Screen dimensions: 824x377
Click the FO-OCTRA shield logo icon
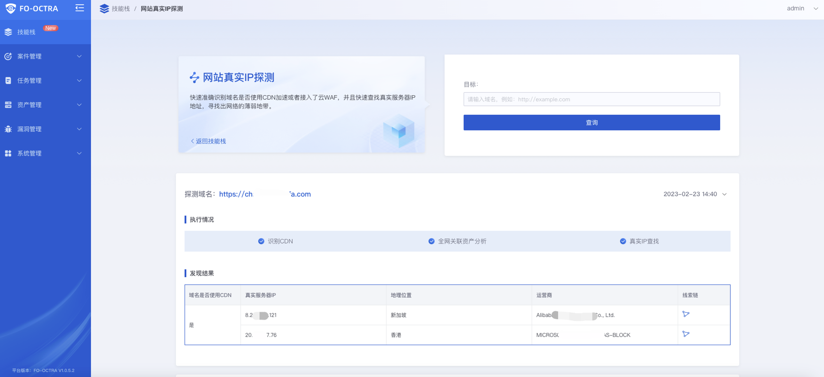click(10, 8)
